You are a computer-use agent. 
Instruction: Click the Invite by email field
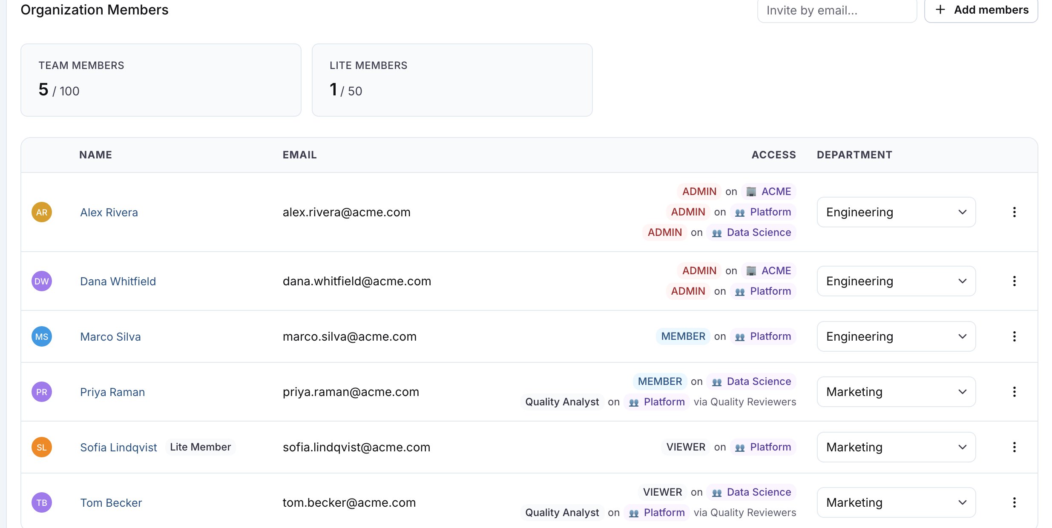(837, 10)
